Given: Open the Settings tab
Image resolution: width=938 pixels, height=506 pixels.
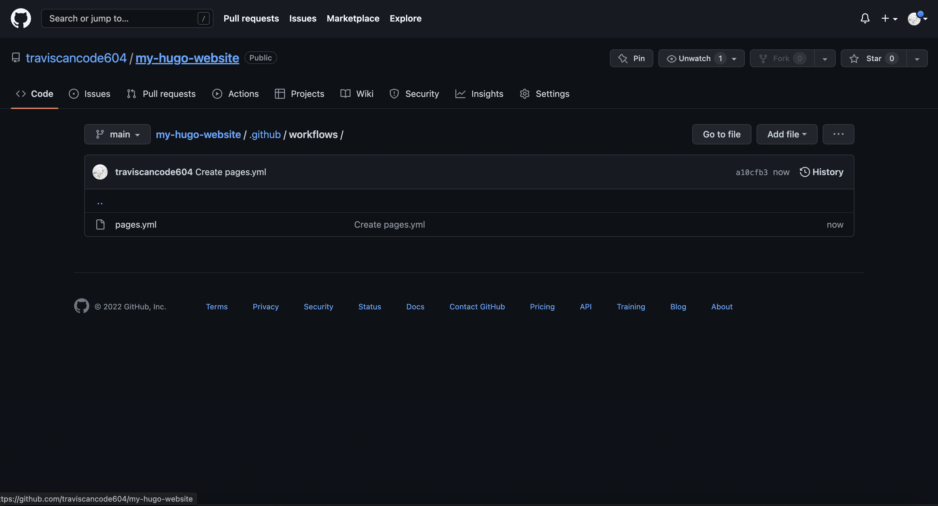Looking at the screenshot, I should (544, 93).
